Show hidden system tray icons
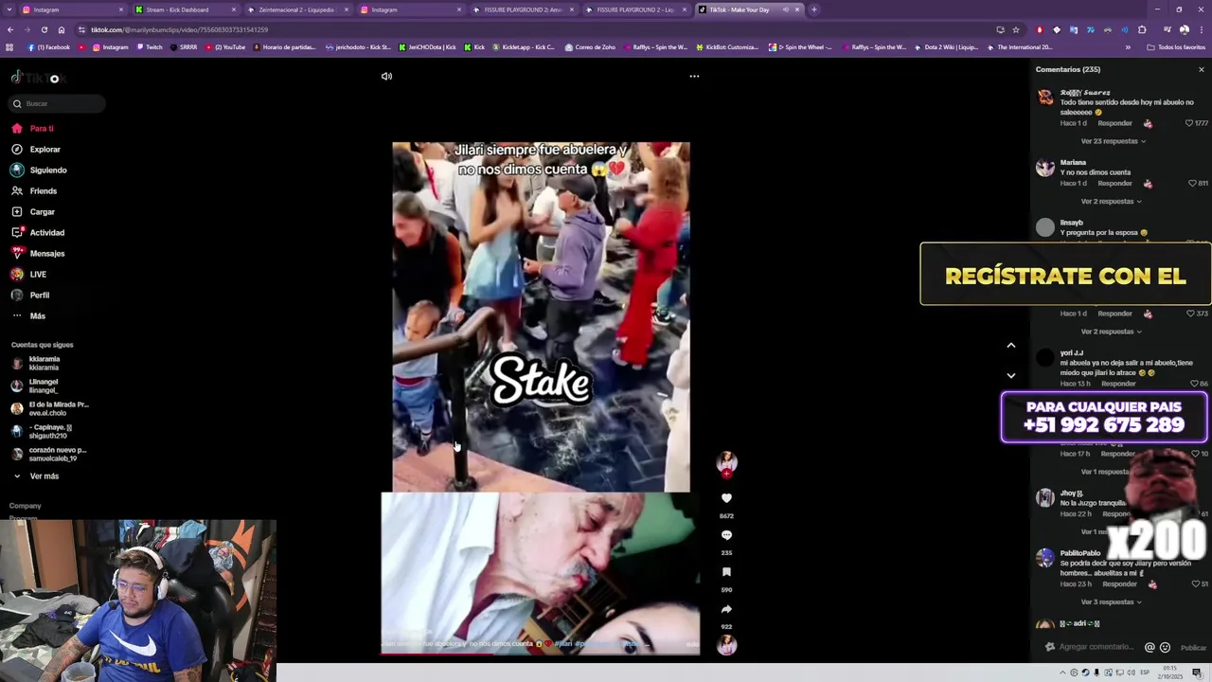The width and height of the screenshot is (1212, 682). pyautogui.click(x=1062, y=673)
